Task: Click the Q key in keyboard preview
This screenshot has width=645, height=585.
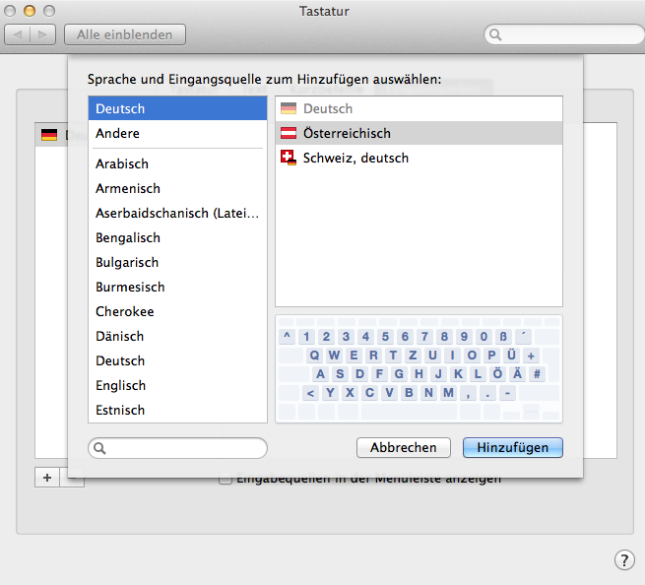Action: click(314, 355)
